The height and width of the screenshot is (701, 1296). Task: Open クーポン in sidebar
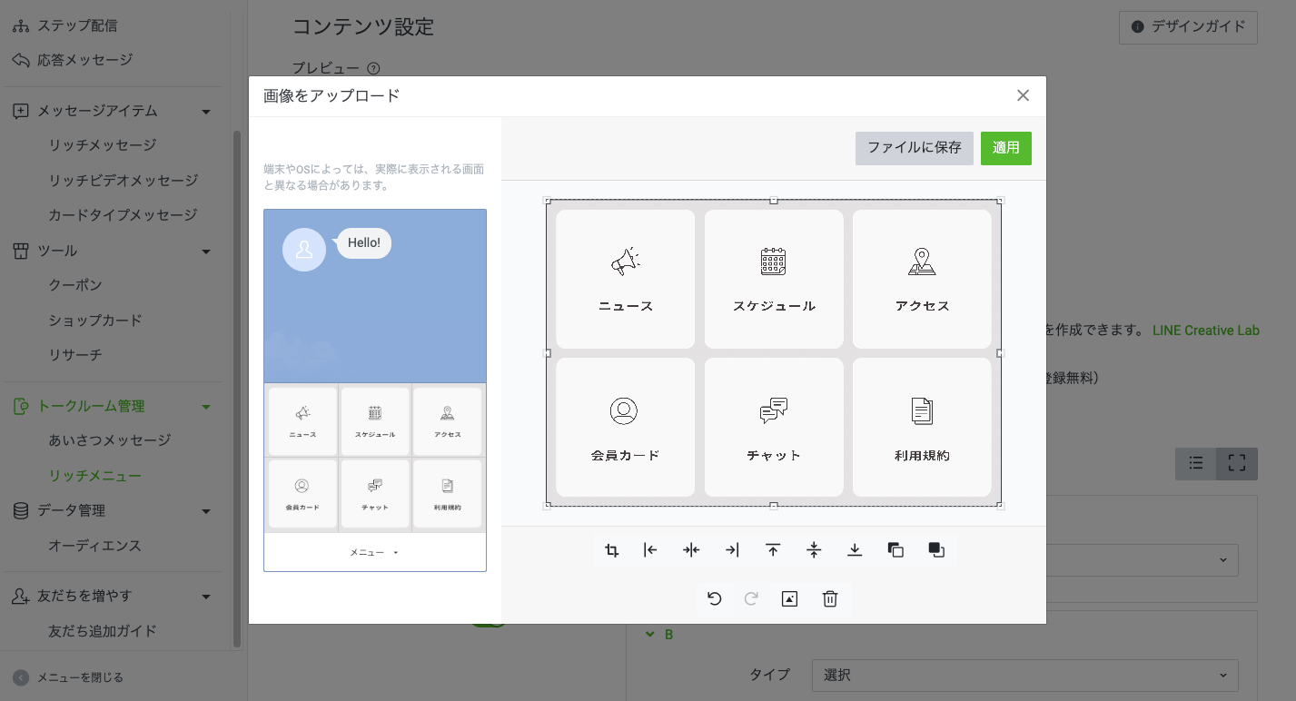pyautogui.click(x=75, y=285)
